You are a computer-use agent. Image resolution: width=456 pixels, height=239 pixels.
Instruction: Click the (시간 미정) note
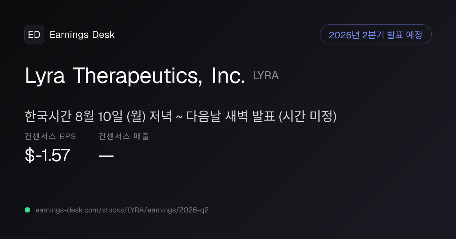[308, 116]
